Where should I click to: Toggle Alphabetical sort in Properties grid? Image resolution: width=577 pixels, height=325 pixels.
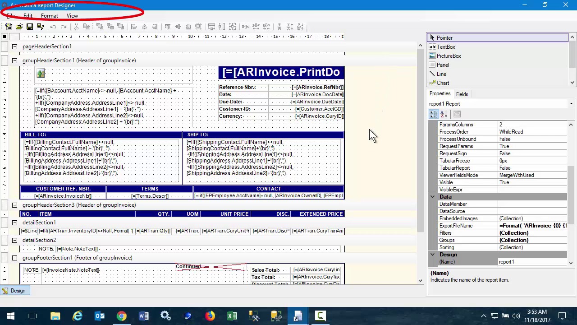pos(444,114)
